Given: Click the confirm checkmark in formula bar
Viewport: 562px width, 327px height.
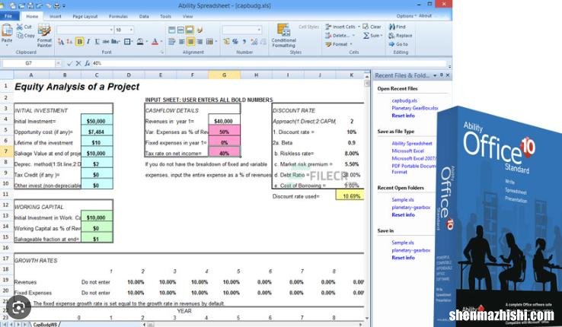Looking at the screenshot, I should tap(69, 63).
